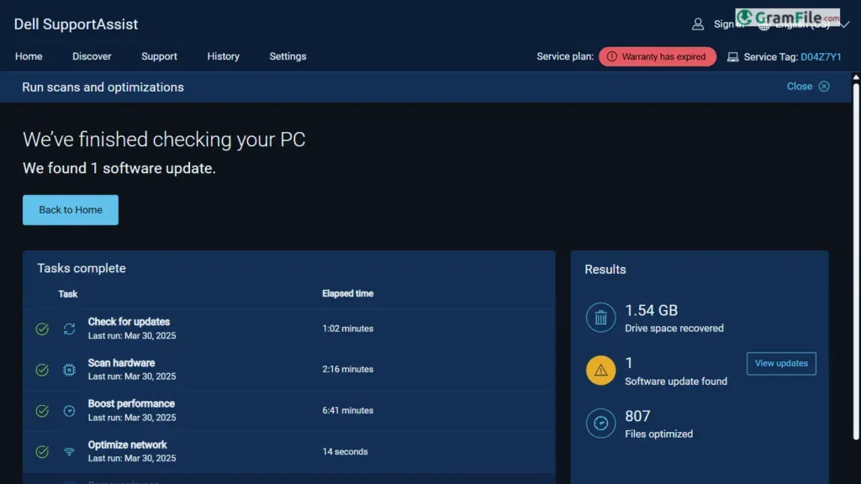Screen dimensions: 861x484
Task: Click the Software update found label
Action: coord(676,381)
